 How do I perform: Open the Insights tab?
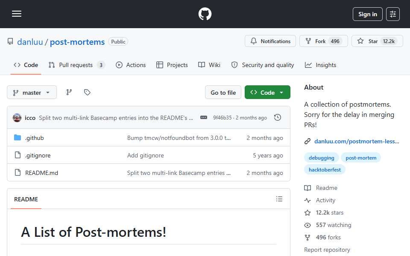point(320,65)
